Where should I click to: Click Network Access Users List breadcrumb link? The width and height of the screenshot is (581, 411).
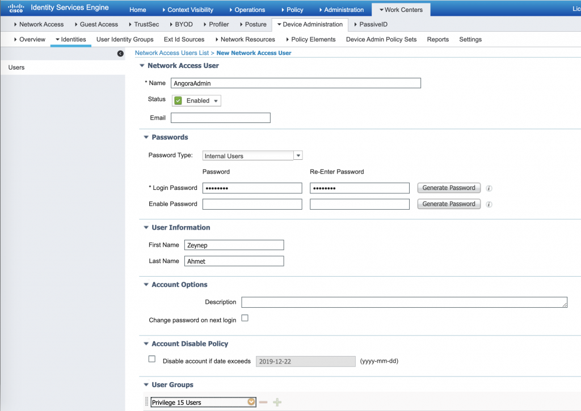click(x=172, y=53)
